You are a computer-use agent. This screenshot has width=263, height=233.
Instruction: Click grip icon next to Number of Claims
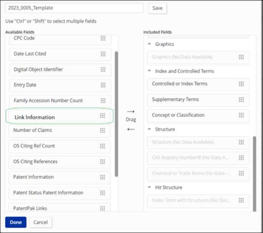(102, 130)
